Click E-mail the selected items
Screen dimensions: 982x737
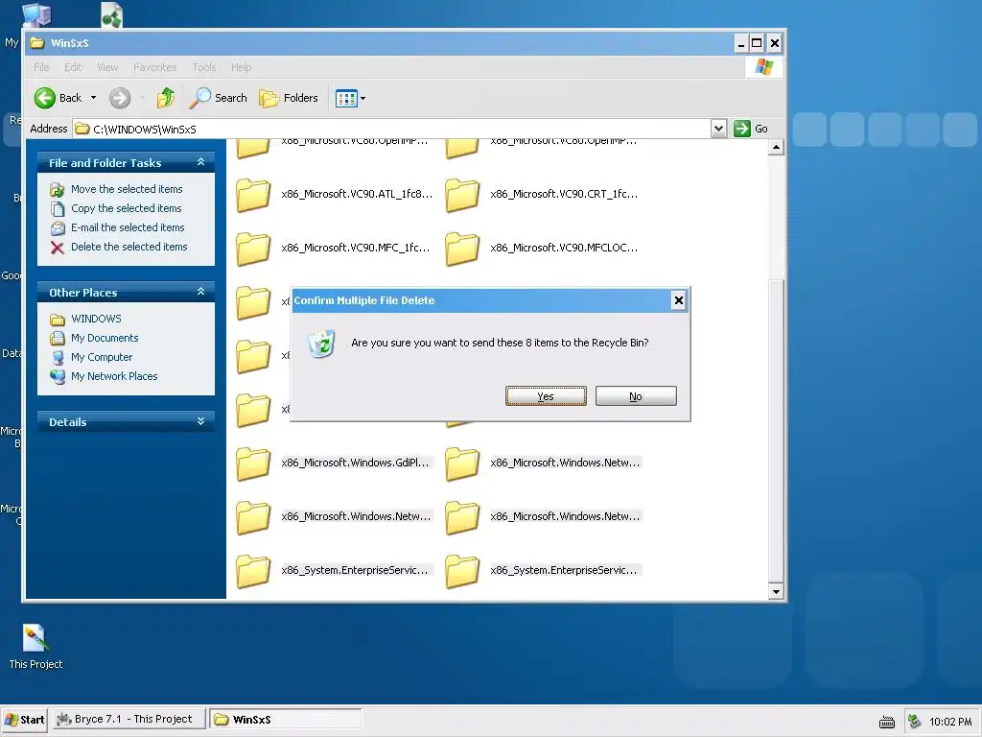click(x=128, y=227)
